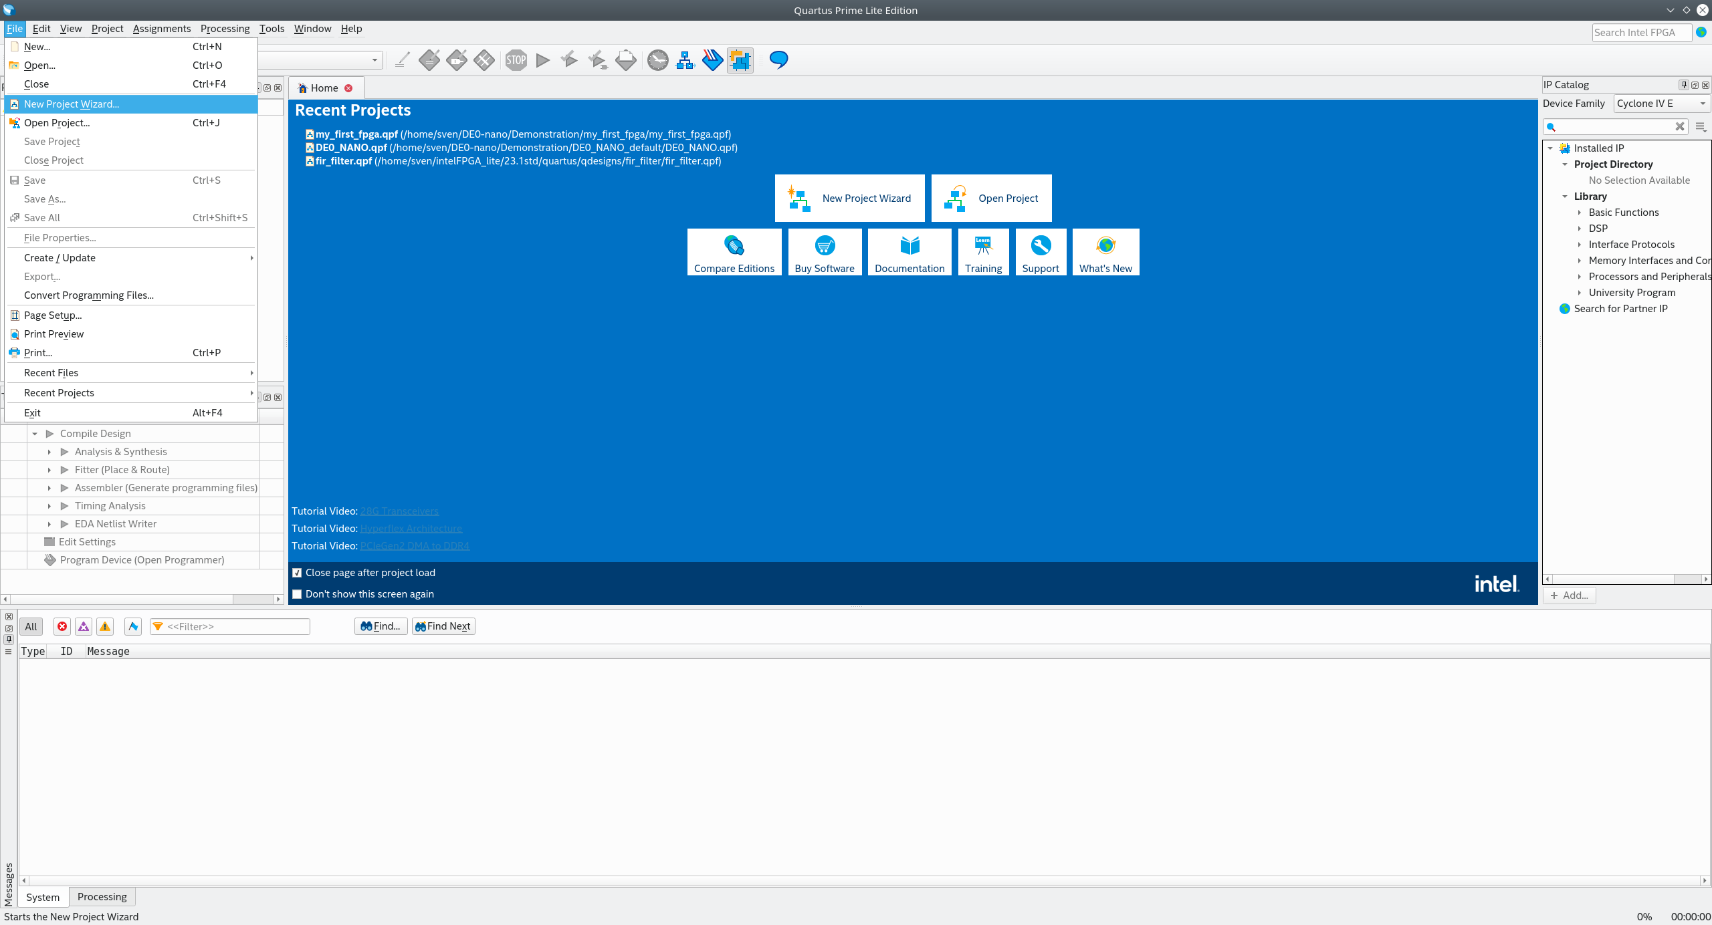Open the Chip Planner toolbar icon
Image resolution: width=1712 pixels, height=925 pixels.
[x=484, y=60]
